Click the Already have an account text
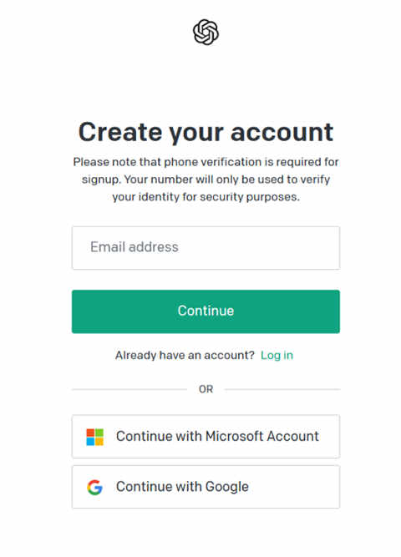 pyautogui.click(x=185, y=355)
